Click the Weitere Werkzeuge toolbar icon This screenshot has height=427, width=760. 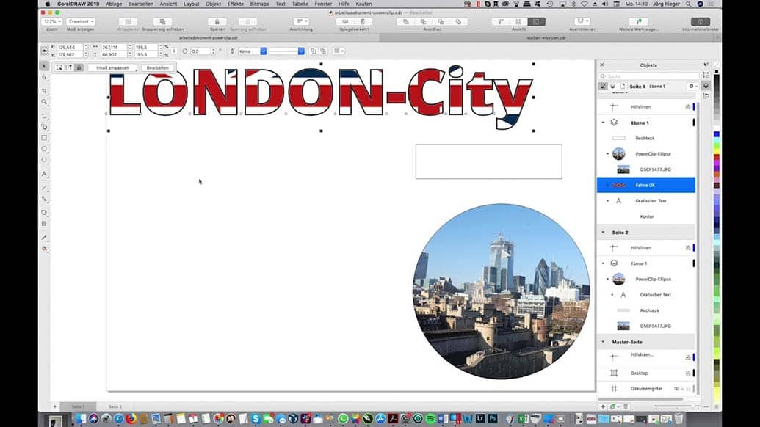tap(638, 21)
